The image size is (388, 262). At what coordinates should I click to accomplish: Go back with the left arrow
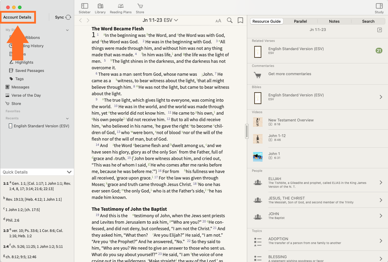click(x=80, y=20)
